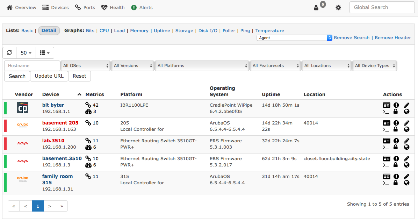Viewport: 418px width, 221px height.
Task: Go to the next page arrow
Action: (50, 206)
